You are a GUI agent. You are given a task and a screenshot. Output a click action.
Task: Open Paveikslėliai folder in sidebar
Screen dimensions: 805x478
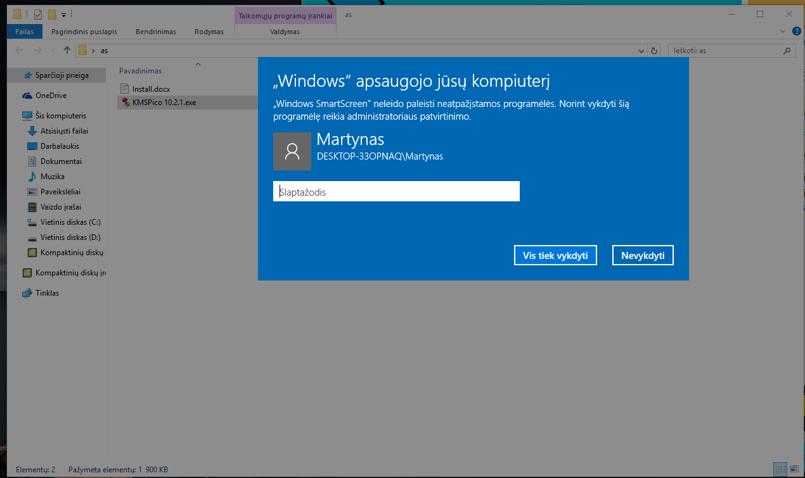tap(60, 192)
